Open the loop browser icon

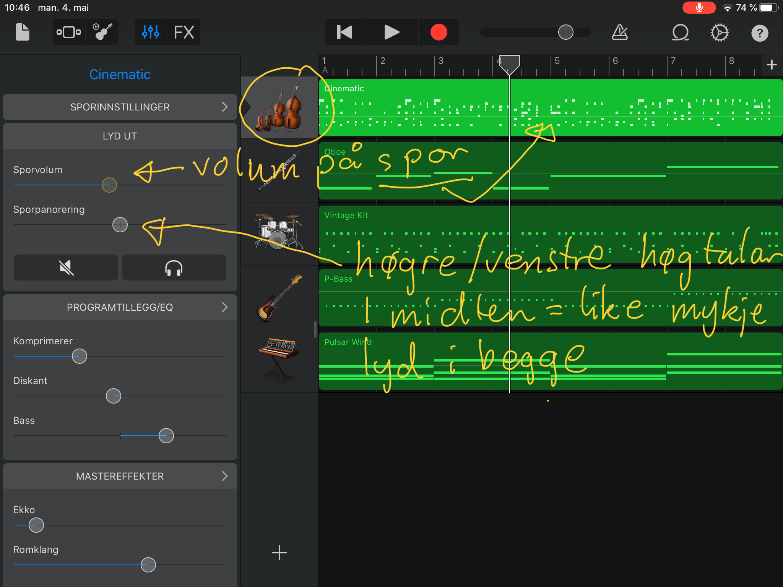pos(680,32)
